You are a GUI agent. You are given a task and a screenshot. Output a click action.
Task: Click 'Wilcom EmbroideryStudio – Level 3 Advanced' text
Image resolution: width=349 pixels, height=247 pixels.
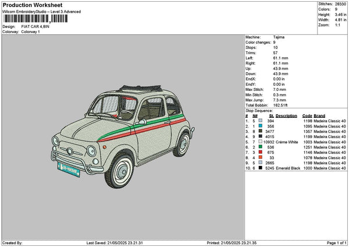coord(42,12)
